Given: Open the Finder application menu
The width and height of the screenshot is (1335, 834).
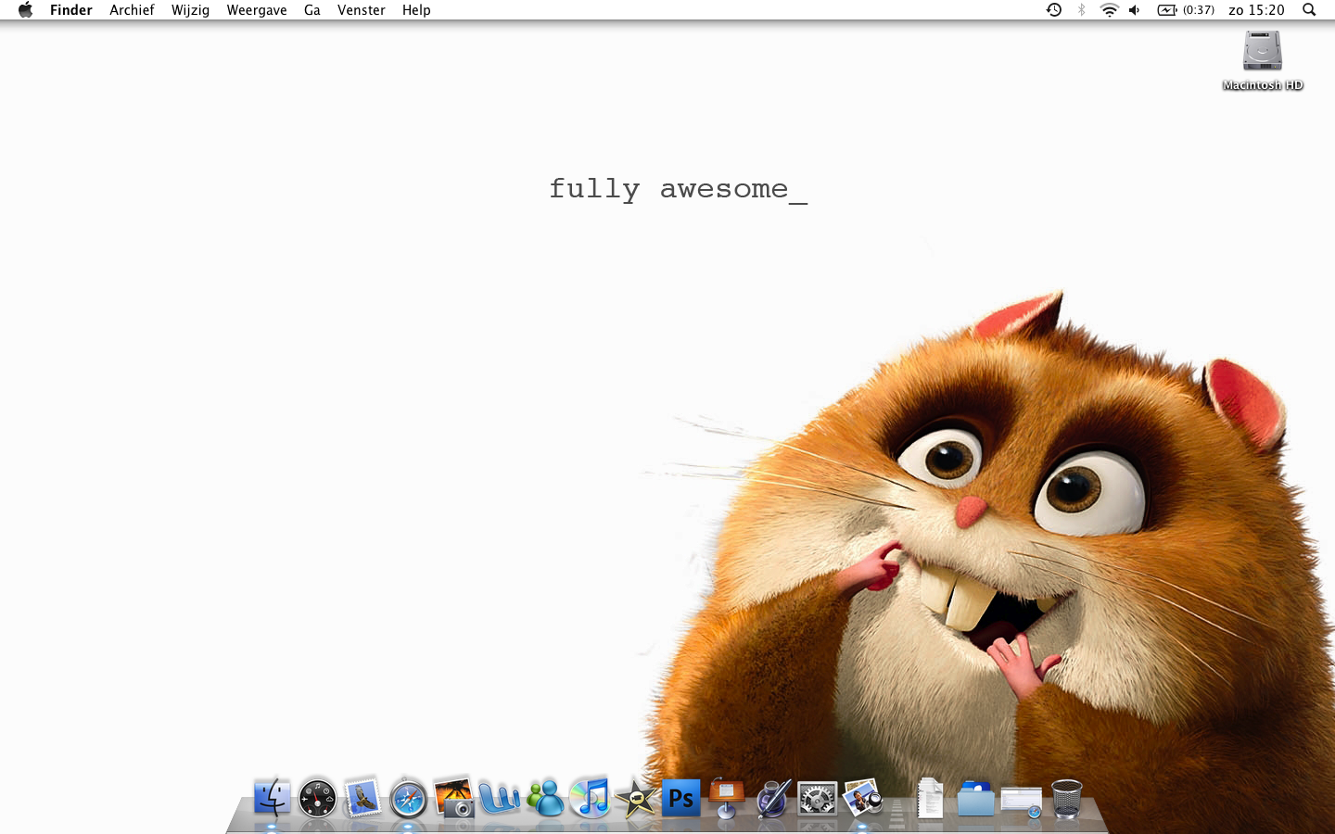Looking at the screenshot, I should 71,10.
